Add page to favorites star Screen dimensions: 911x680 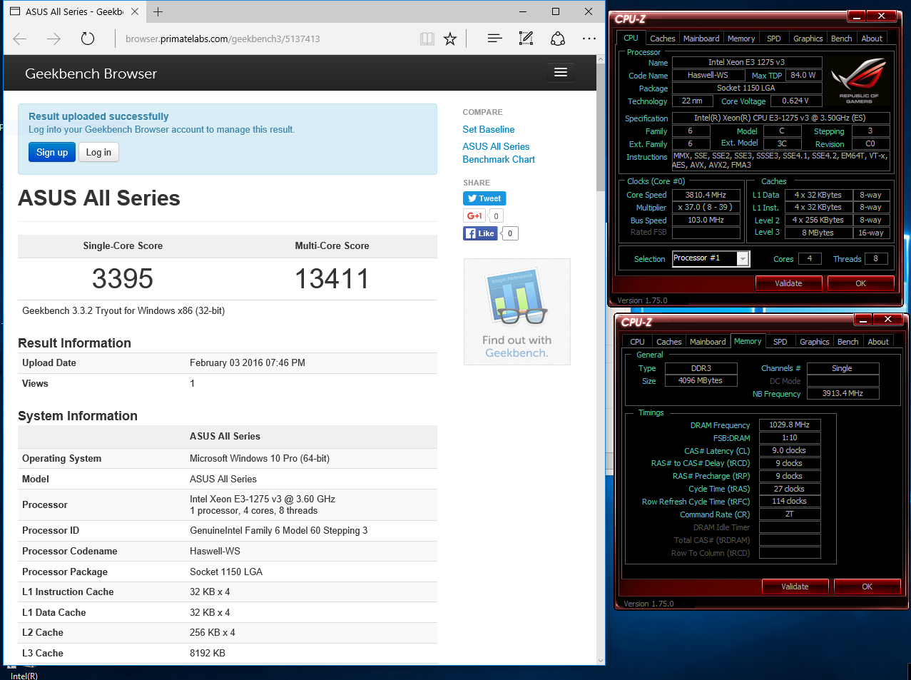pos(450,39)
